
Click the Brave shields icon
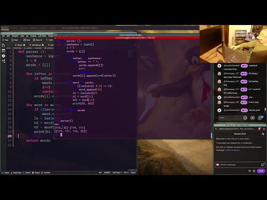[x=259, y=129]
